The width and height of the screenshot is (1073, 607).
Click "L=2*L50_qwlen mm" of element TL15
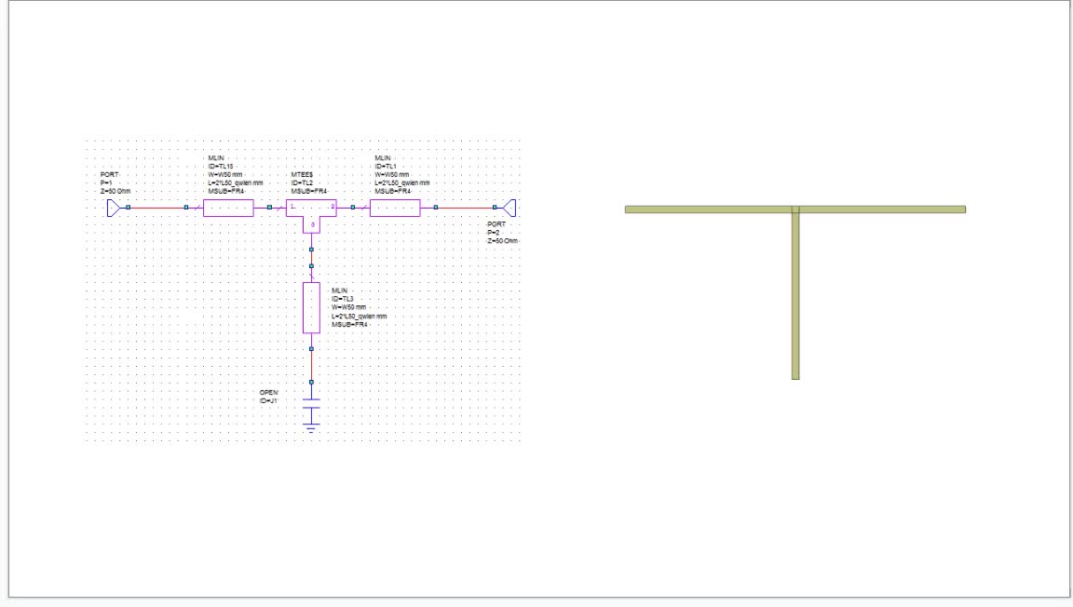(236, 182)
